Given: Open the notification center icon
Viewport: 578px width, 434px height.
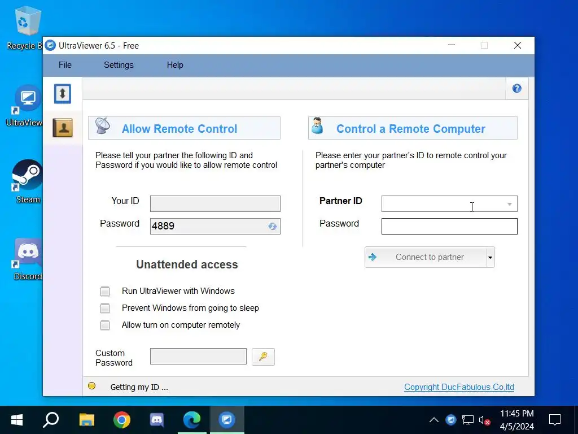Looking at the screenshot, I should tap(555, 420).
